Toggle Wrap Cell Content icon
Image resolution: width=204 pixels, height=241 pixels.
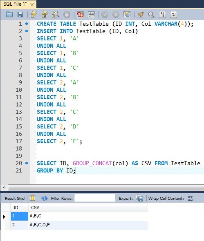(190, 199)
